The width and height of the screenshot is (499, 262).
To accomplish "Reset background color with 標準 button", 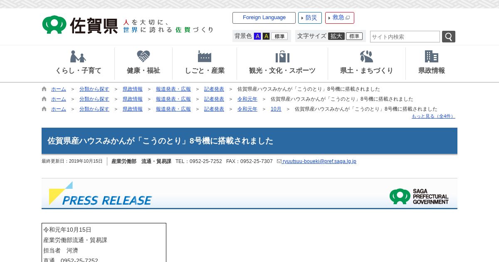I will point(279,36).
